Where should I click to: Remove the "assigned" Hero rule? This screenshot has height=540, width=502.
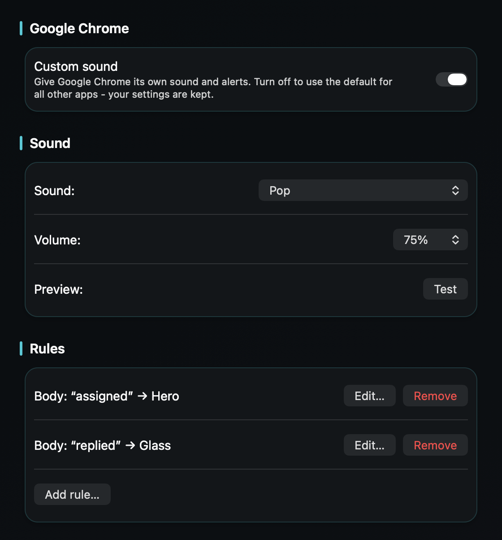pyautogui.click(x=435, y=396)
